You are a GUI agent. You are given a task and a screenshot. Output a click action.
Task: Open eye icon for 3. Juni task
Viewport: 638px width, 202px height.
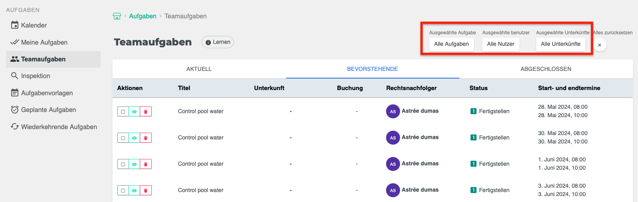(x=135, y=190)
